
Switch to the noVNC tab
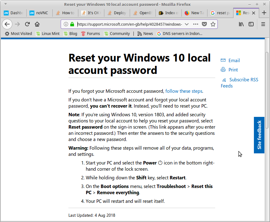pos(39,13)
